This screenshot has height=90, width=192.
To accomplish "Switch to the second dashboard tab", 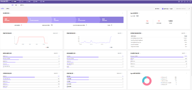I will point(7,9).
